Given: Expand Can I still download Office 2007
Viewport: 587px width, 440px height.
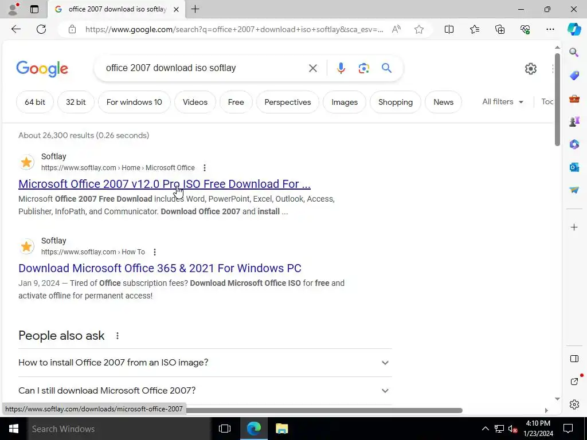Looking at the screenshot, I should (x=205, y=391).
